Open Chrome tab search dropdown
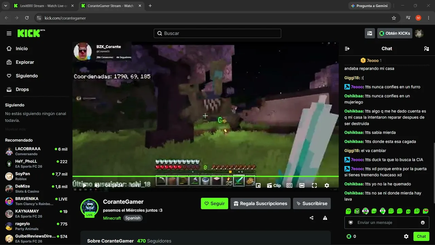Viewport: 435px width, 245px height. pos(5,6)
